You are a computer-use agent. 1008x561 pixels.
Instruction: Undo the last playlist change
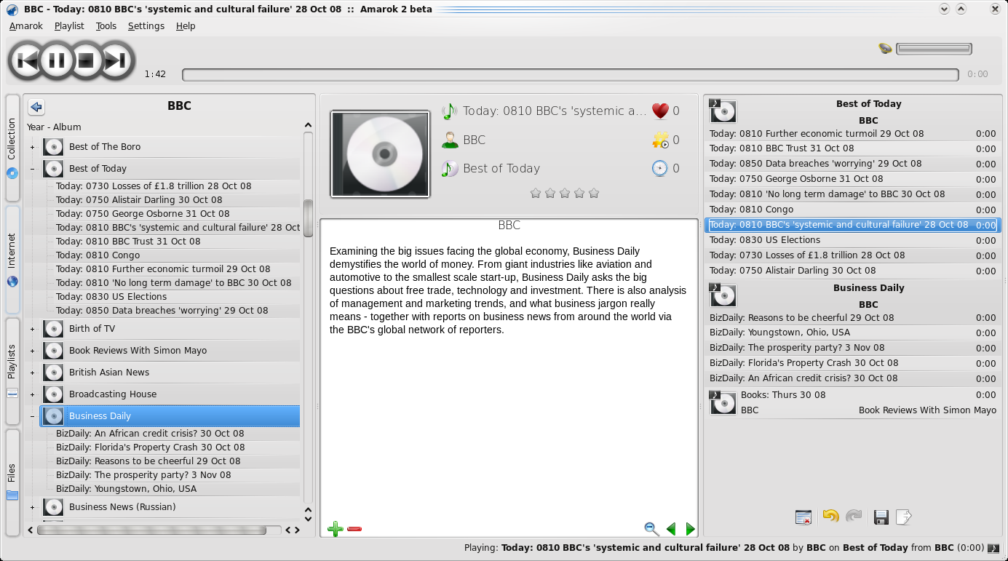point(830,517)
